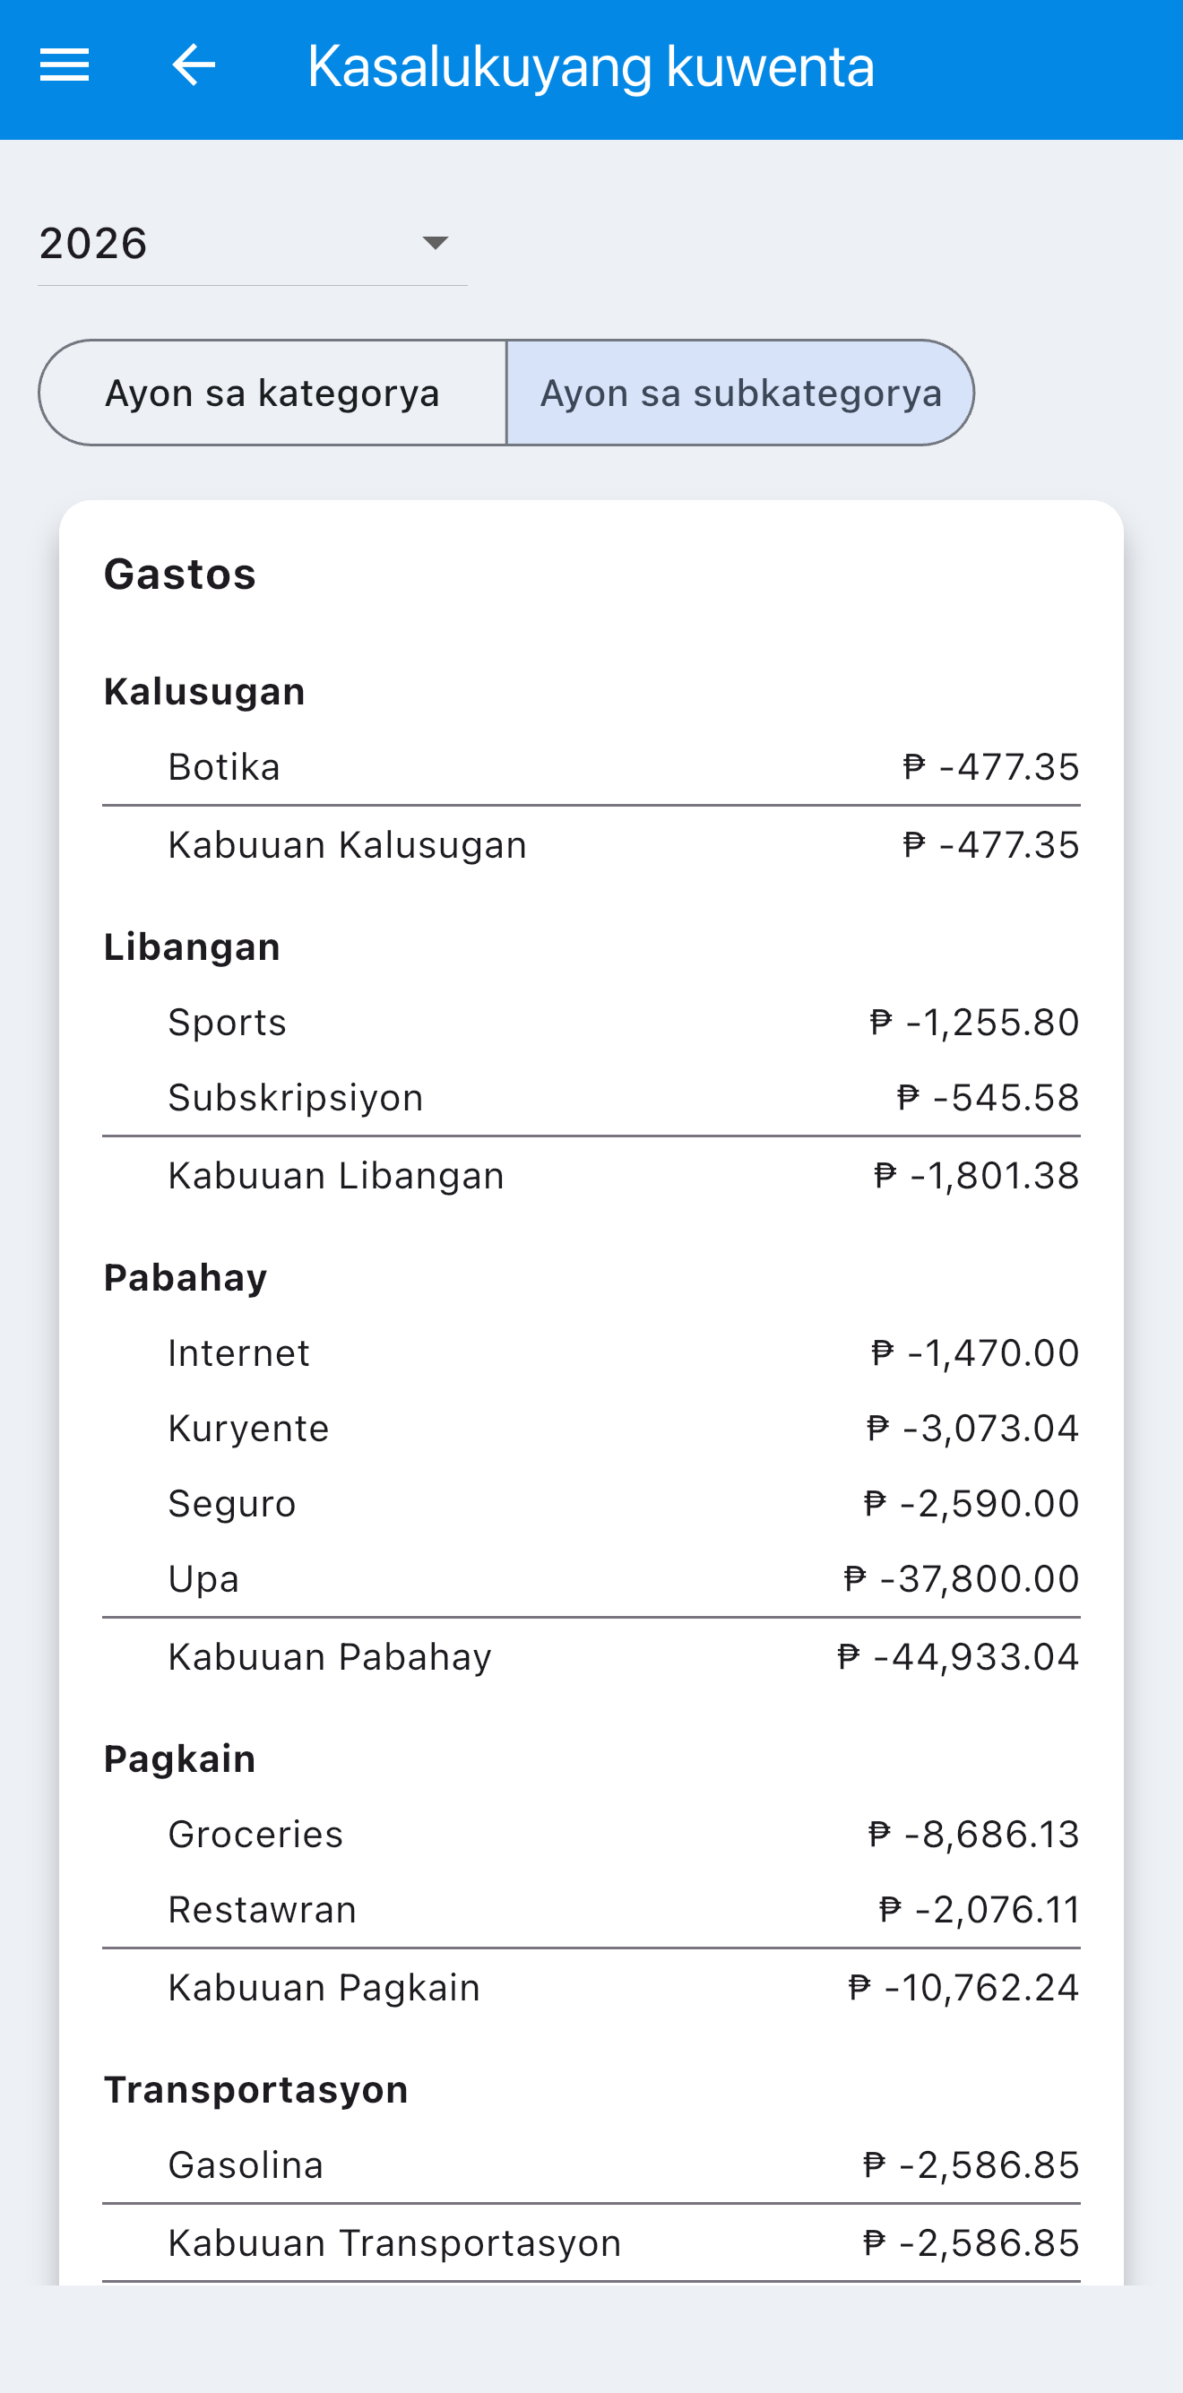Expand year selector dropdown arrow
Viewport: 1183px width, 2393px height.
435,244
